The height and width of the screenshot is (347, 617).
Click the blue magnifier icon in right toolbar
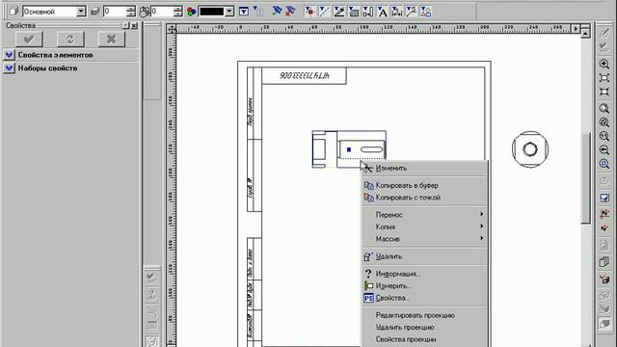click(x=604, y=164)
